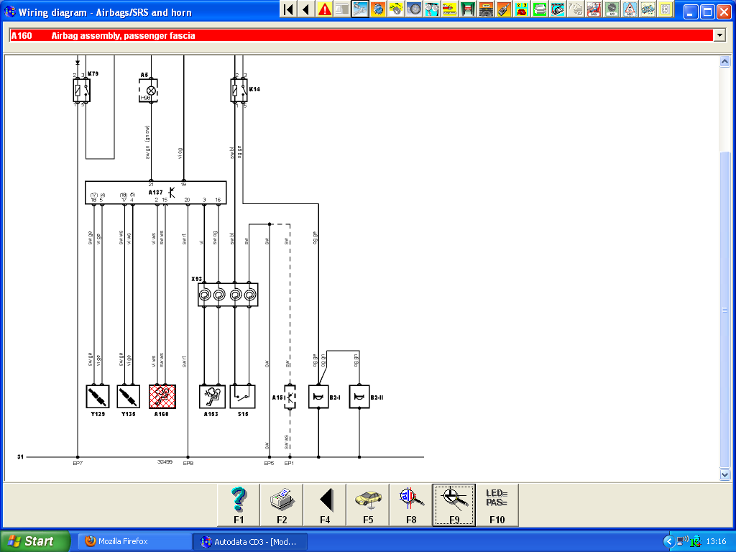
Task: Switch to Mozilla Firefox taskbar item
Action: pos(134,541)
